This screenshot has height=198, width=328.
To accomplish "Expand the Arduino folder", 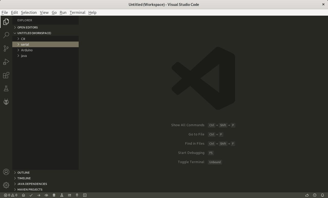I will click(x=27, y=50).
